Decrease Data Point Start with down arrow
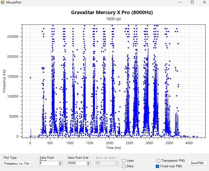 60,164
